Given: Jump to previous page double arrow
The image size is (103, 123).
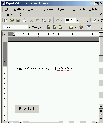Looking at the screenshot, I should 101,111.
